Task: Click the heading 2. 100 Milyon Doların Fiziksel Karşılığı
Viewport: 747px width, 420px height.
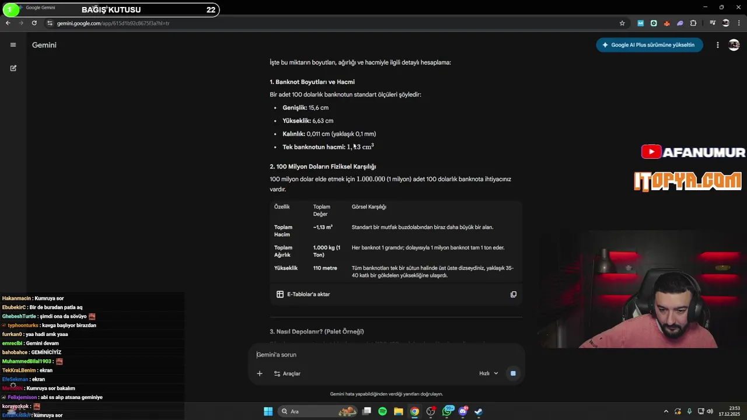Action: click(323, 166)
